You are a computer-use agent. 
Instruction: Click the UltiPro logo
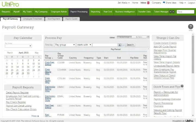(x=10, y=4)
